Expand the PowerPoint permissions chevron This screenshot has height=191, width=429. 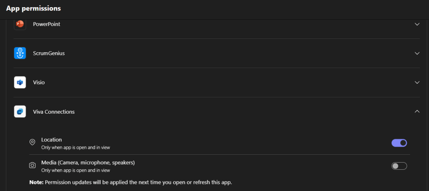pyautogui.click(x=417, y=24)
